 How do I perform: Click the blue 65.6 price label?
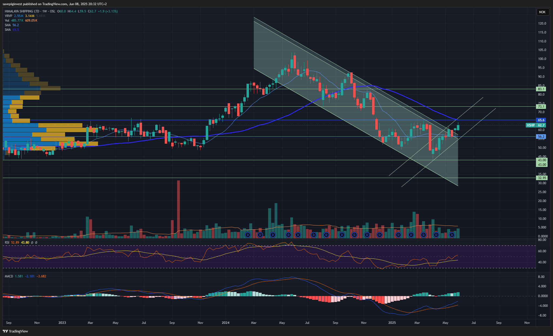(x=541, y=120)
